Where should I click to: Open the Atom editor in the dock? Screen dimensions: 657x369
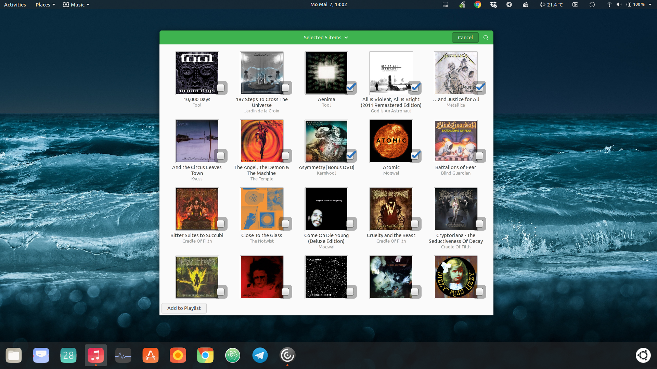click(233, 355)
